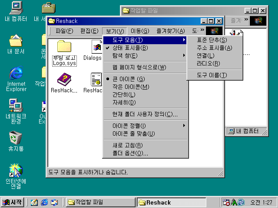The height and width of the screenshot is (208, 278).
Task: Select 자세히(D) details view option
Action: (x=145, y=102)
